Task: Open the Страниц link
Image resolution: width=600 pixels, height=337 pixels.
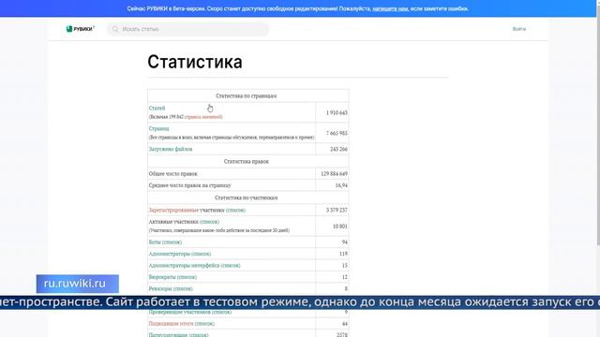Action: pyautogui.click(x=158, y=129)
